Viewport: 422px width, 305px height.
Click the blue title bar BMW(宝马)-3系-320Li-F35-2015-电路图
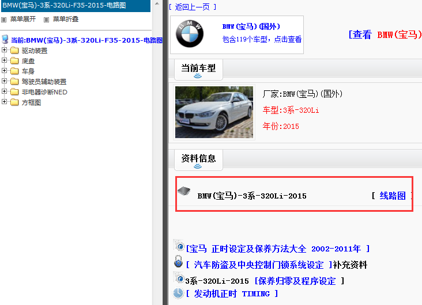[x=76, y=6]
